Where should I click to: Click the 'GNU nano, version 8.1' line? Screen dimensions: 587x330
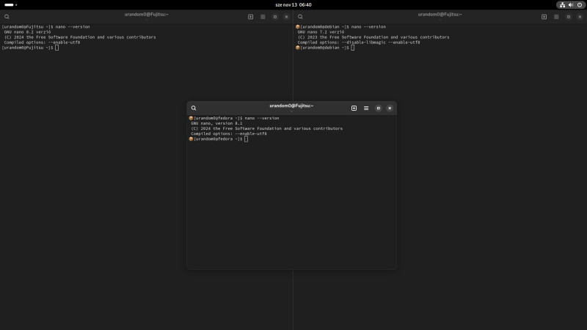216,123
